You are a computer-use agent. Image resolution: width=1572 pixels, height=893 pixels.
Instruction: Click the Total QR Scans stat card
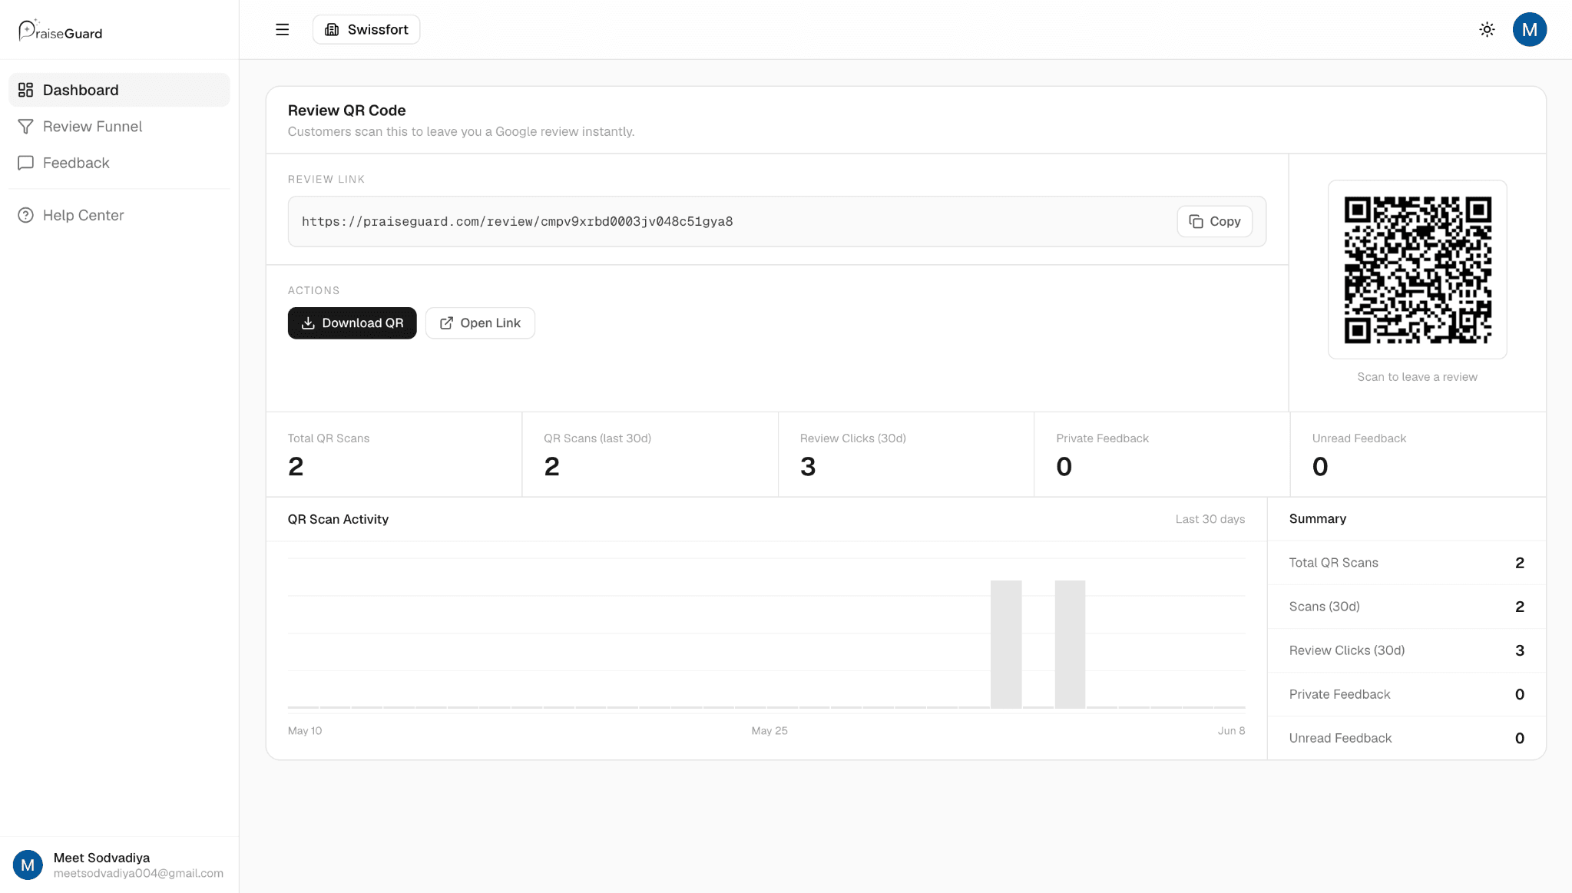pyautogui.click(x=394, y=455)
